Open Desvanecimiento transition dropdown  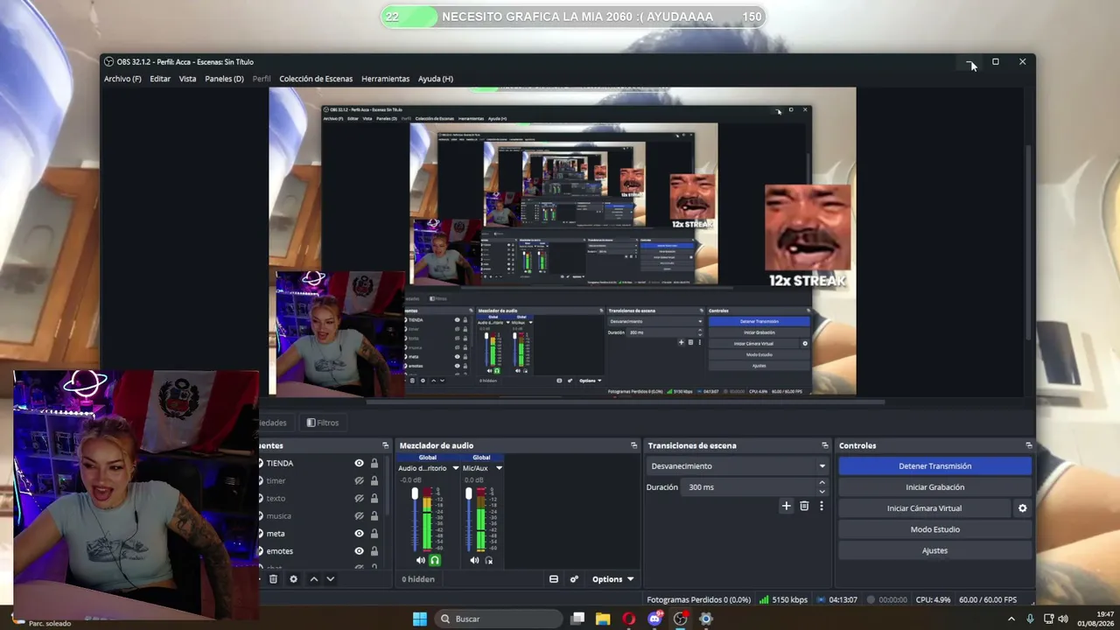(737, 466)
